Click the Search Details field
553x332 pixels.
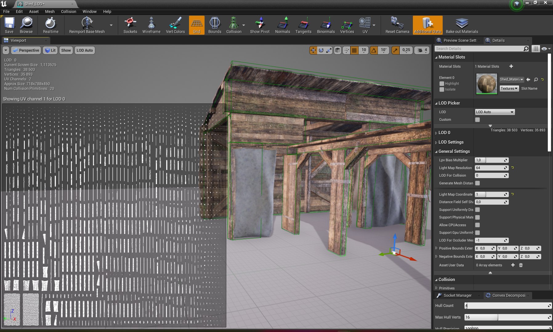[482, 49]
